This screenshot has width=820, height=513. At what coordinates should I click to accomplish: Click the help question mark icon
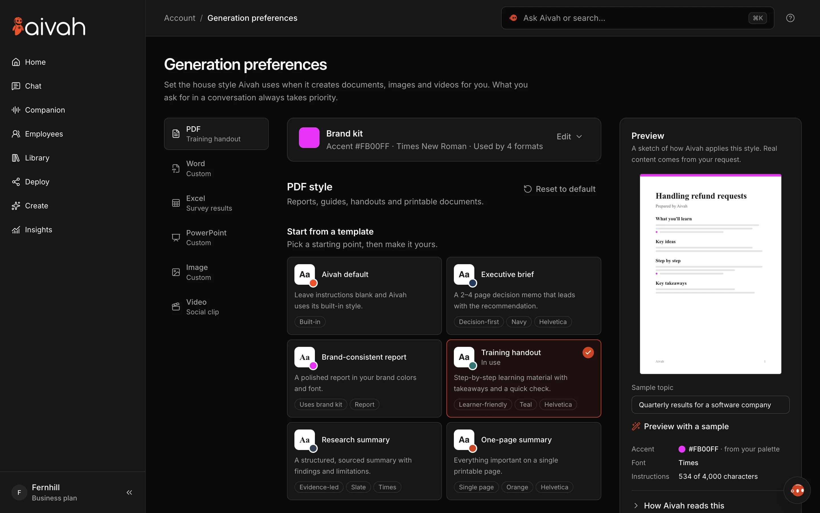pyautogui.click(x=790, y=18)
